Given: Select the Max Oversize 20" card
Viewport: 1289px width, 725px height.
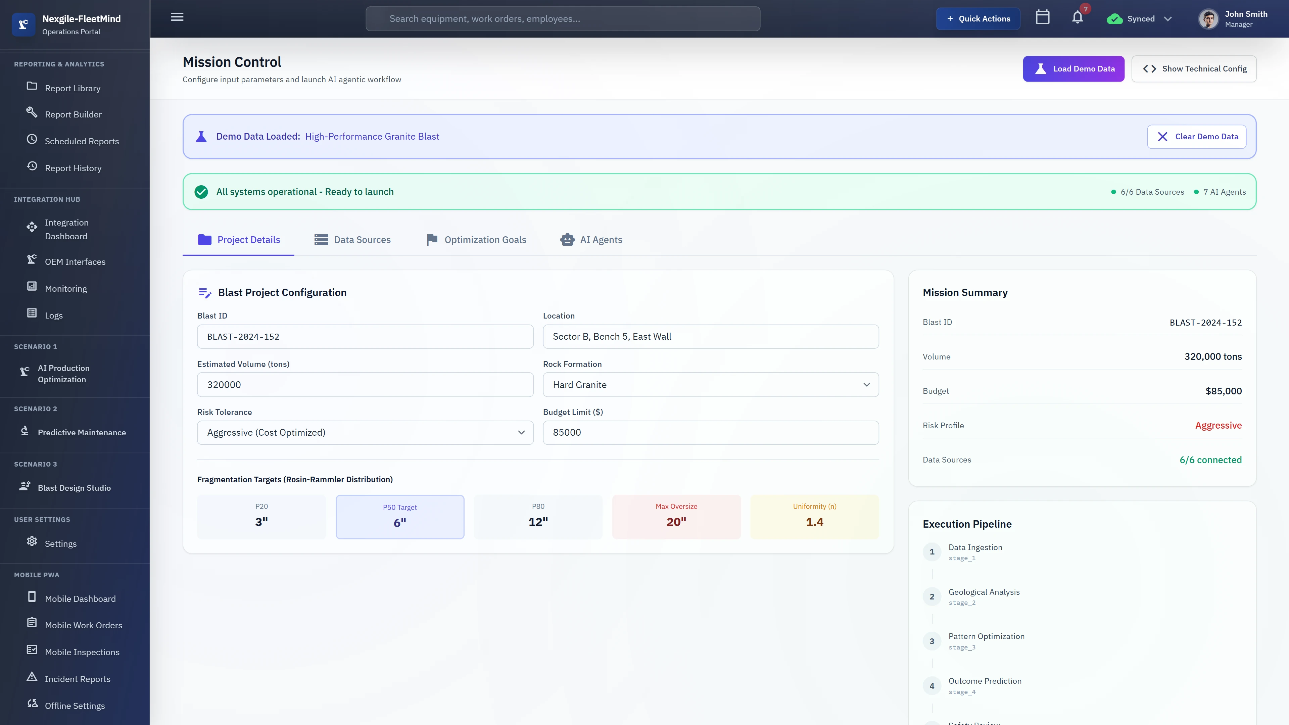Looking at the screenshot, I should [x=676, y=516].
